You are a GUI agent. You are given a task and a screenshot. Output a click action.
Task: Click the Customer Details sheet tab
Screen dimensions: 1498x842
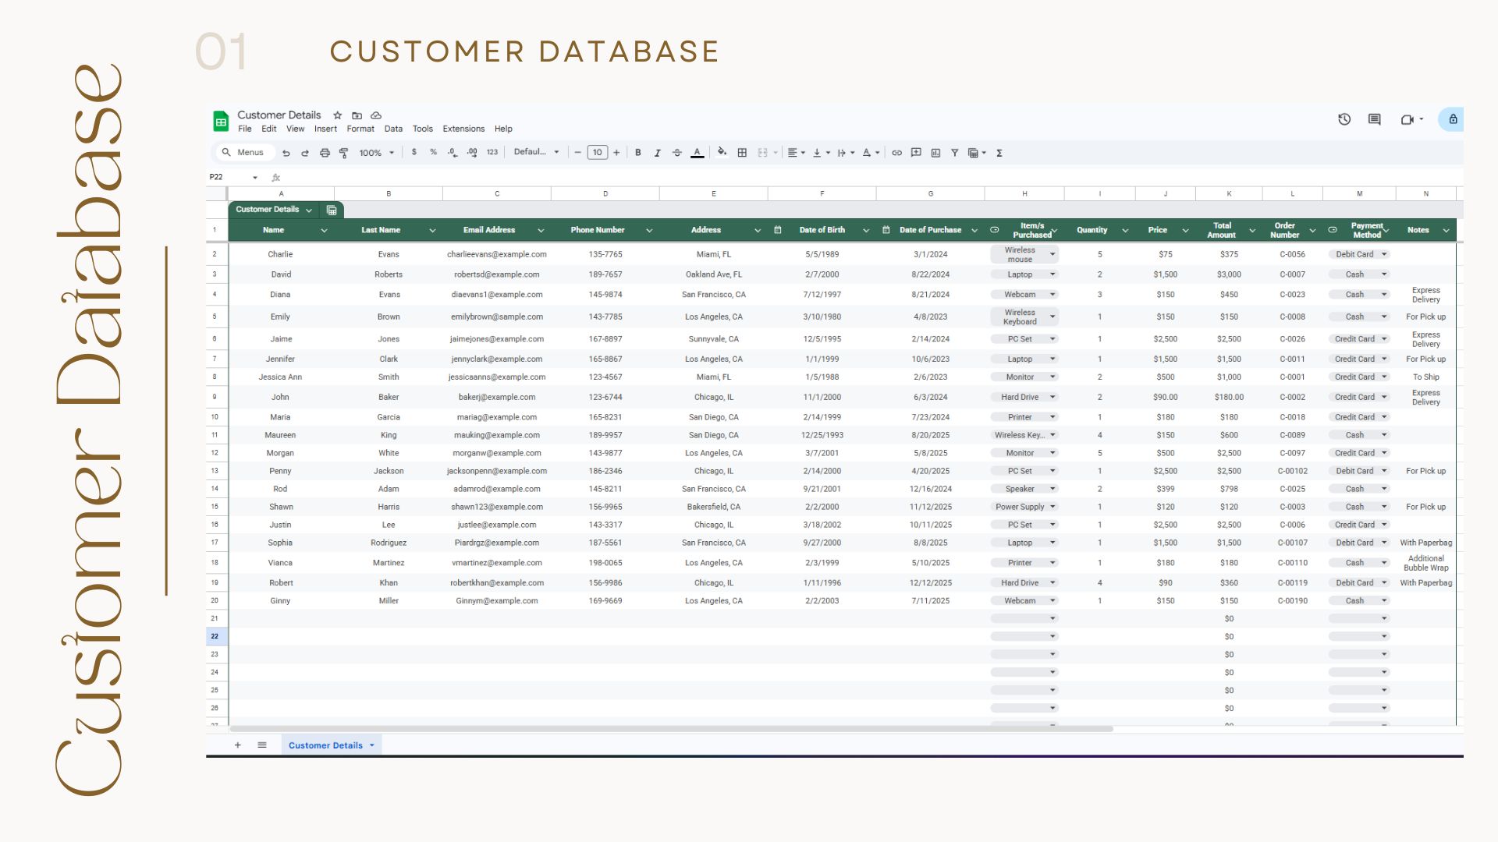tap(325, 745)
